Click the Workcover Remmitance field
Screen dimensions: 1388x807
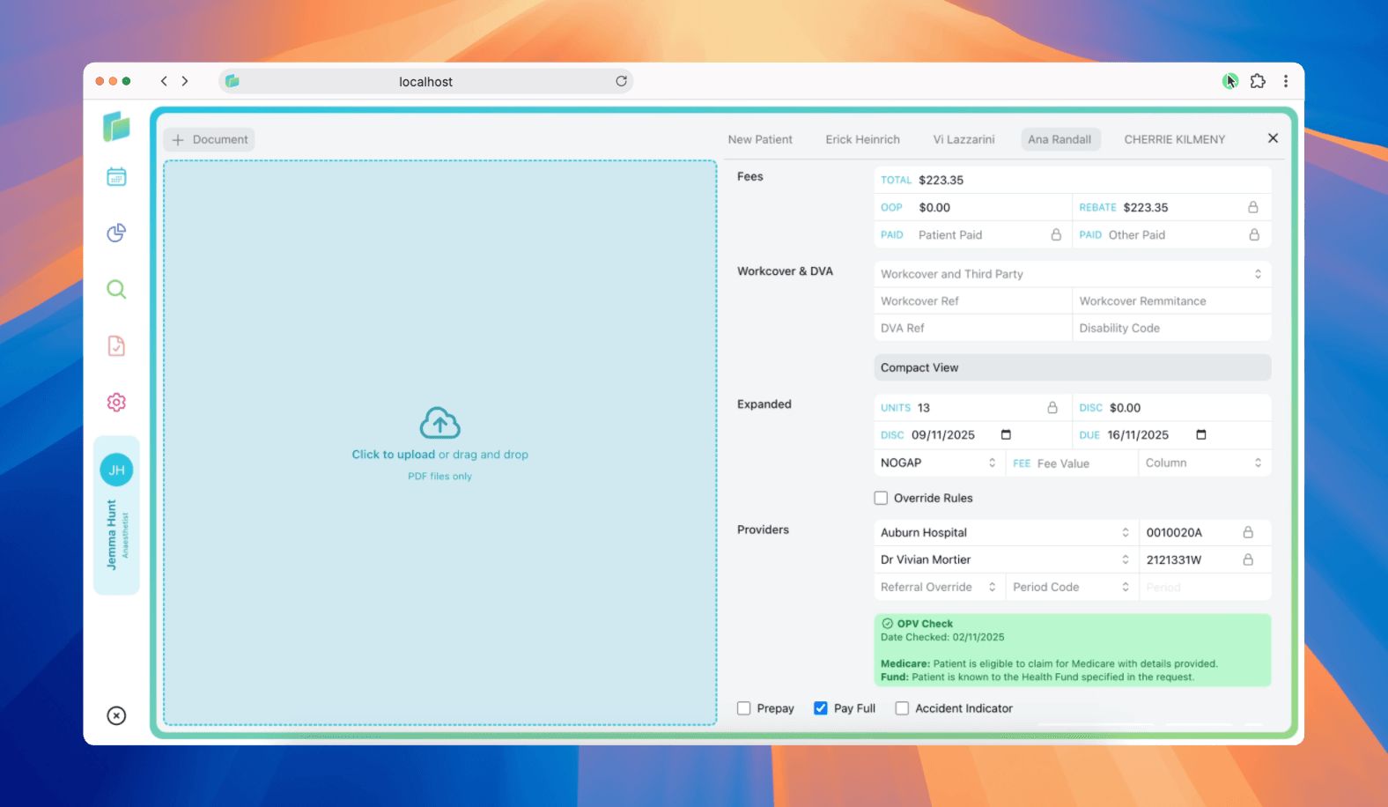[x=1171, y=300]
